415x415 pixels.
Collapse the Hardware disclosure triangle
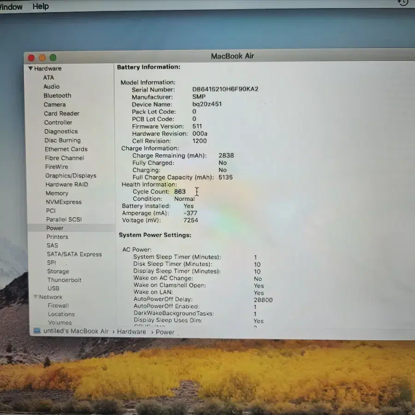click(x=30, y=68)
